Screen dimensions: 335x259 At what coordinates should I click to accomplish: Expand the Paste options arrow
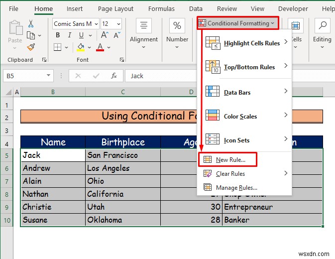[x=15, y=48]
